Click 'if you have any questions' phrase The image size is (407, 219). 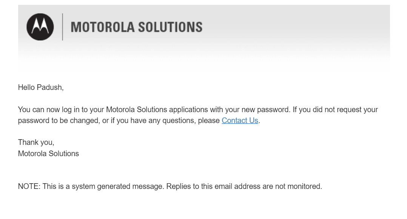[153, 120]
